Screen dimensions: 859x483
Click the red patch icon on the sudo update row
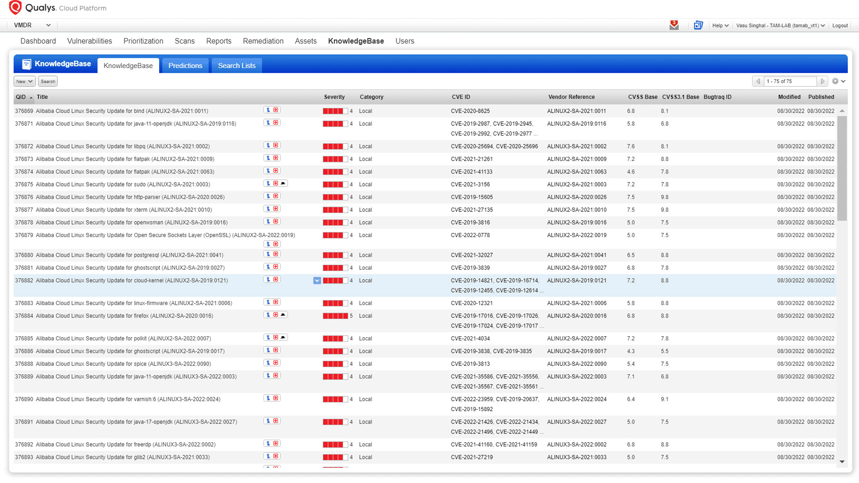tap(276, 183)
